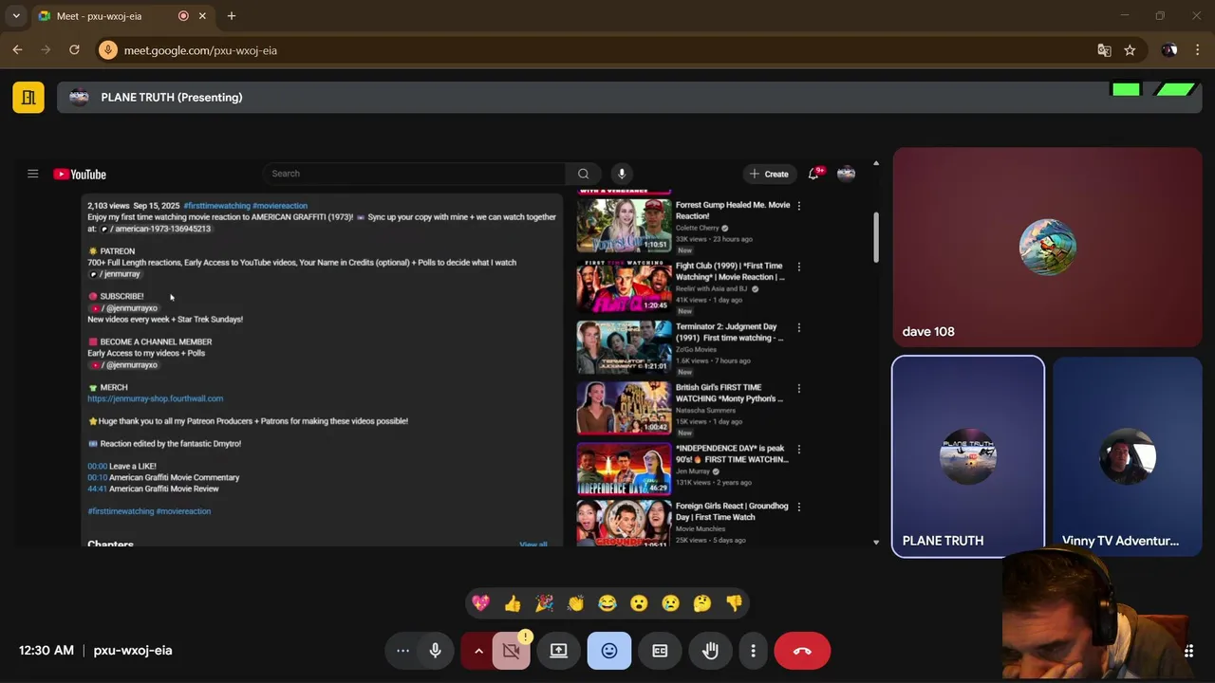1215x683 pixels.
Task: Open options for Terminator 2 video
Action: (798, 327)
